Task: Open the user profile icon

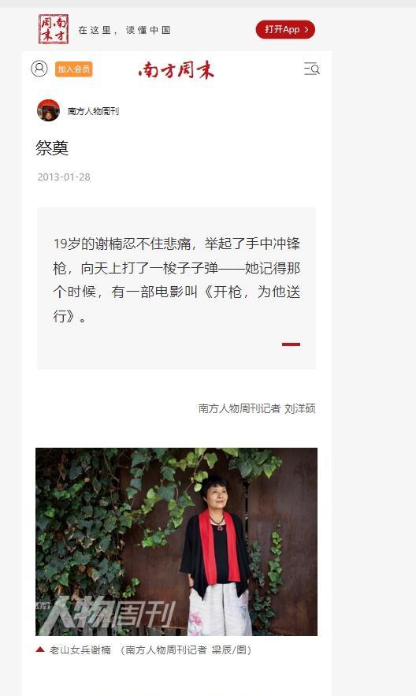Action: tap(39, 69)
